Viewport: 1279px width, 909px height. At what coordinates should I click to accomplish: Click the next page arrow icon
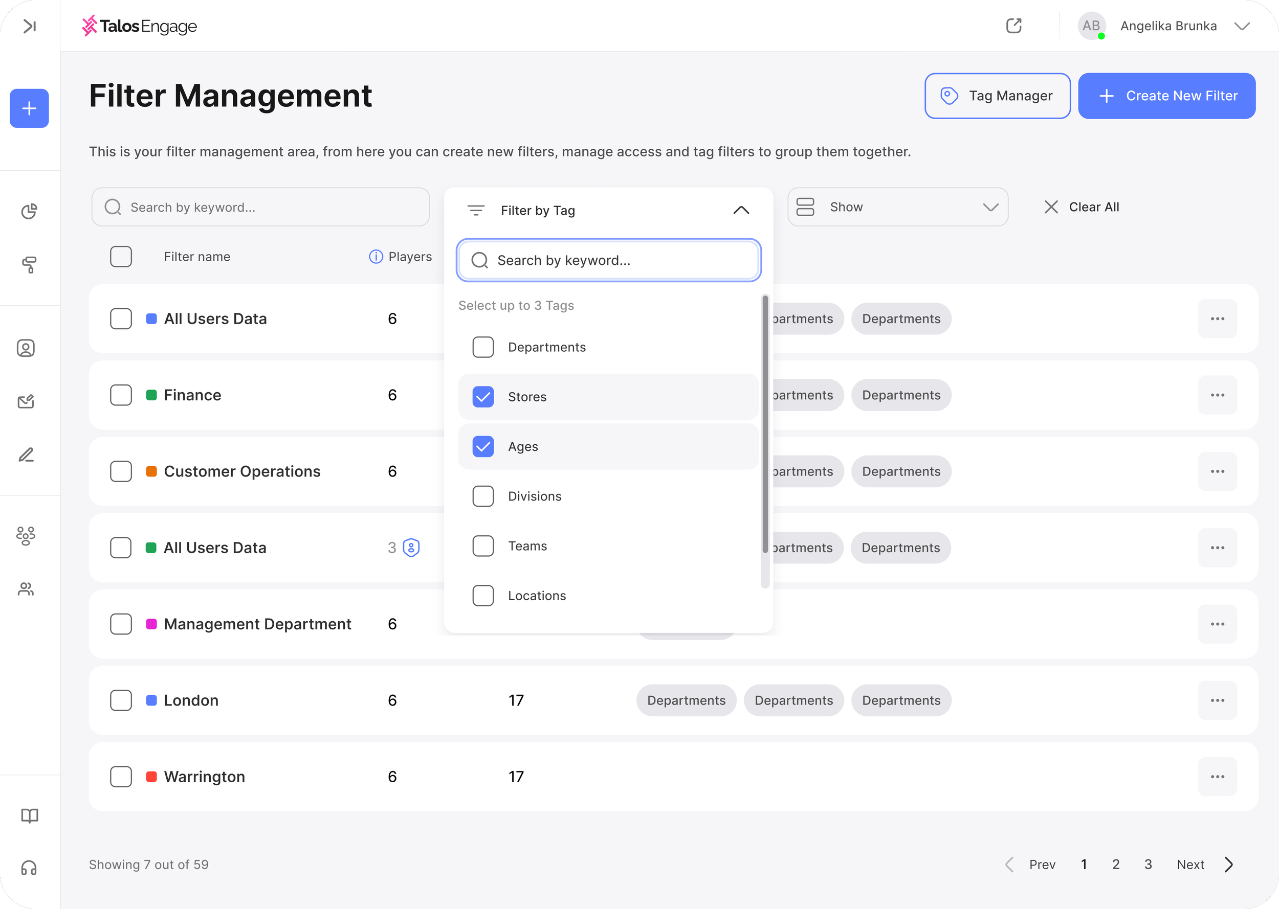(1228, 864)
